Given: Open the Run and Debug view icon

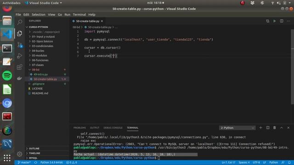Looking at the screenshot, I should pos(19,56).
